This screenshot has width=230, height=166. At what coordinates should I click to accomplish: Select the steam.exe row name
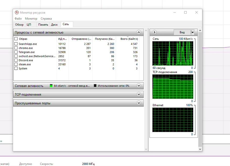click(25, 64)
